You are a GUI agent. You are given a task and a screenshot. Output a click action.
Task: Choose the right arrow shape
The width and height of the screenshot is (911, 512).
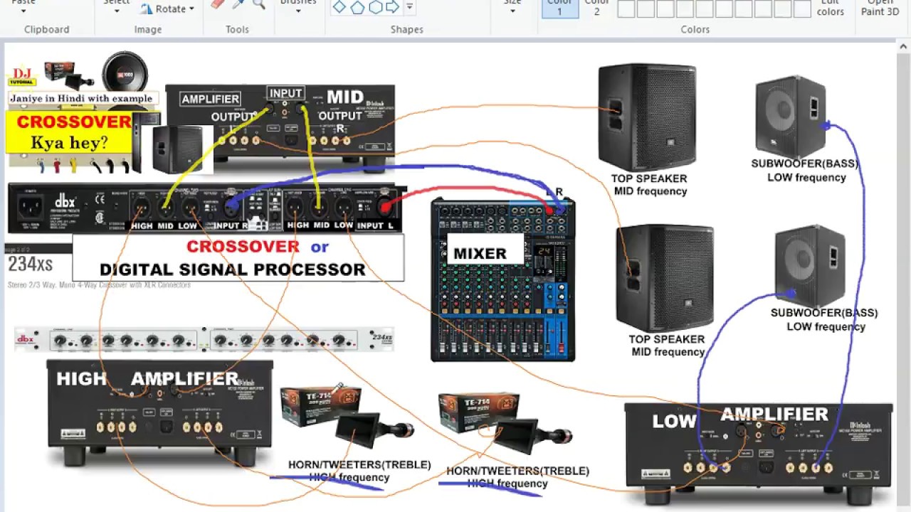tap(393, 7)
